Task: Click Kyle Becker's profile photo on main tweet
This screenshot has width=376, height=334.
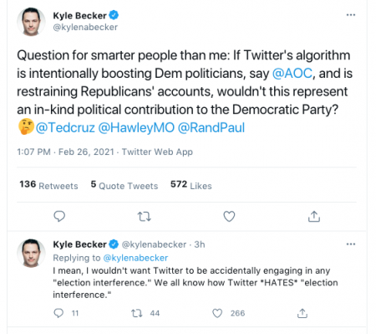Action: tap(31, 22)
